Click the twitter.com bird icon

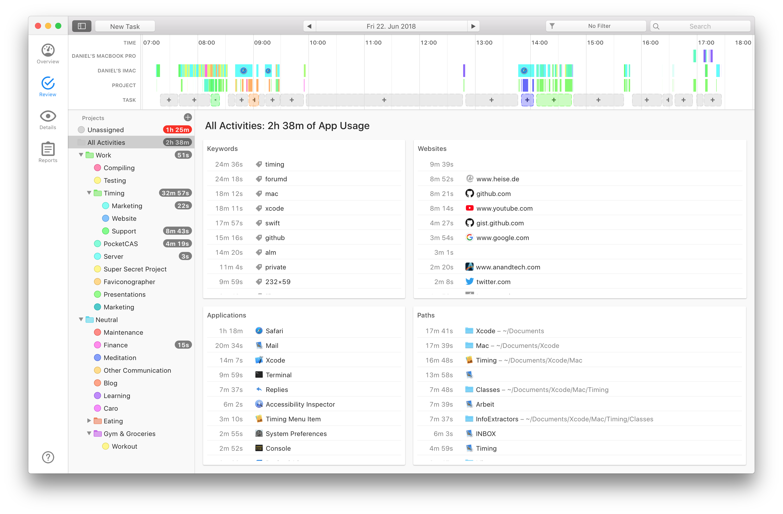pos(469,282)
